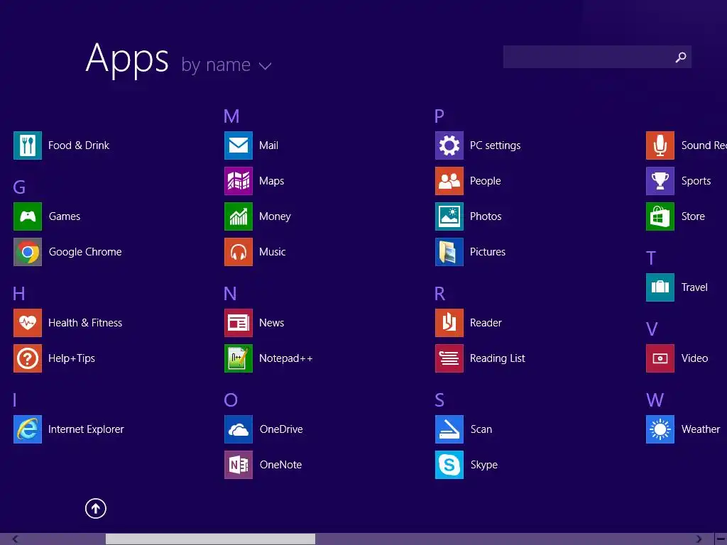Click the letter R group header
727x545 pixels.
439,293
